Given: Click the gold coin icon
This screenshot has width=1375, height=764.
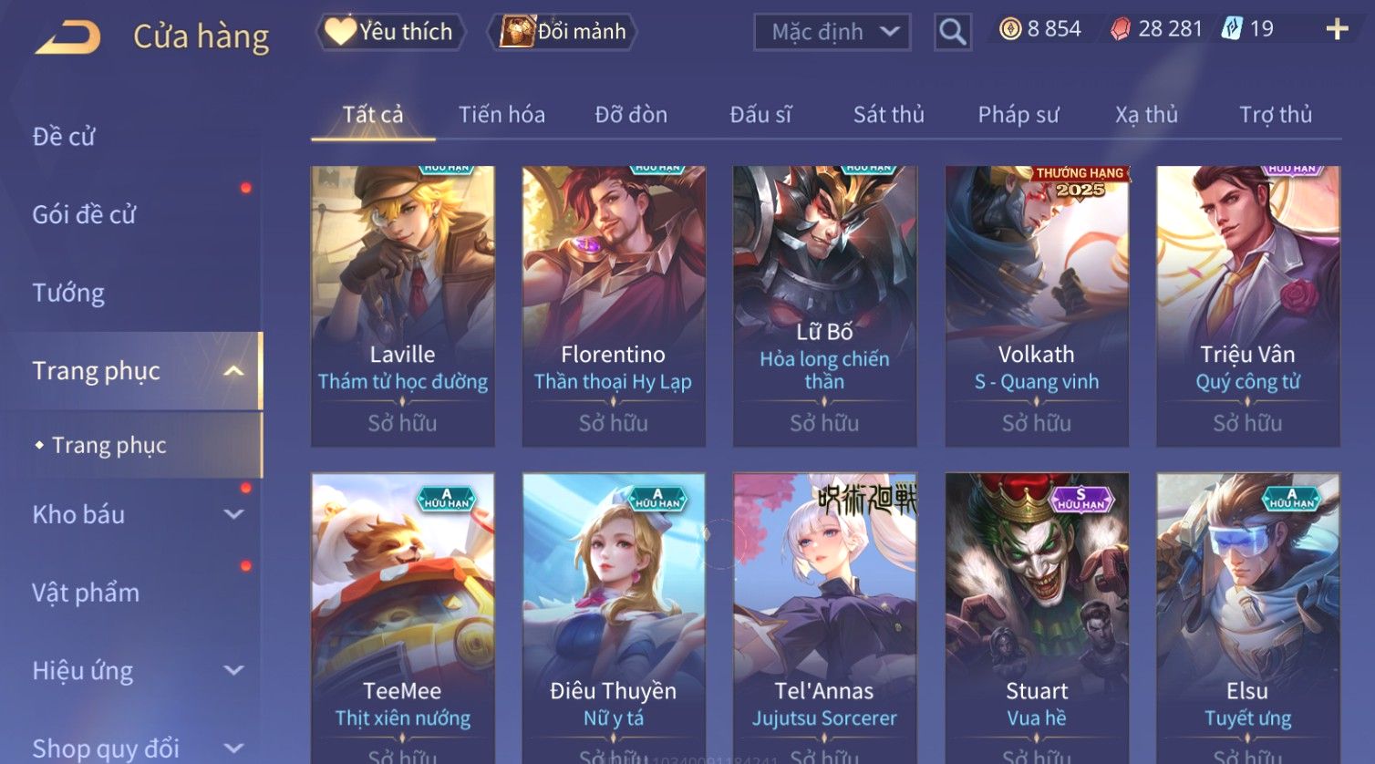Looking at the screenshot, I should tap(1010, 29).
